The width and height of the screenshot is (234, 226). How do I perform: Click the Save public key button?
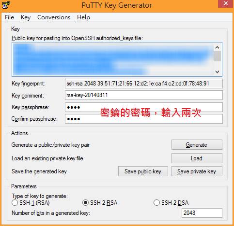(143, 171)
